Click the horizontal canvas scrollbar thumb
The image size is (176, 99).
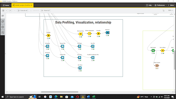[60, 92]
